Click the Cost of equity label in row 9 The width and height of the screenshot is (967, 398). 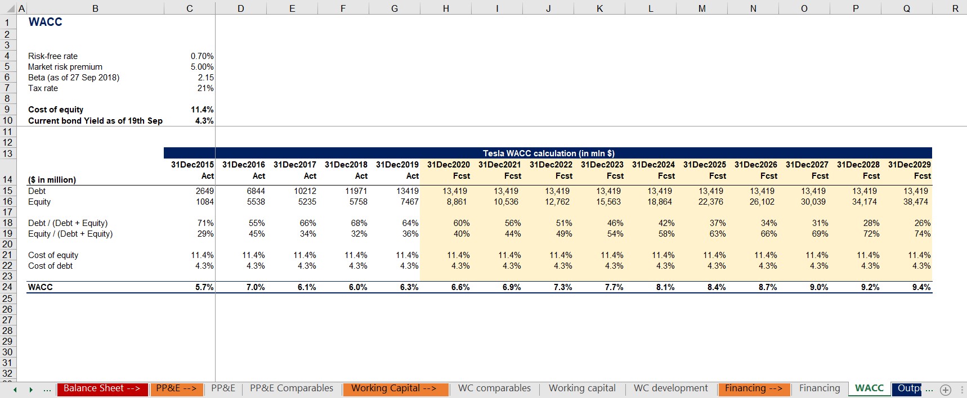tap(56, 110)
